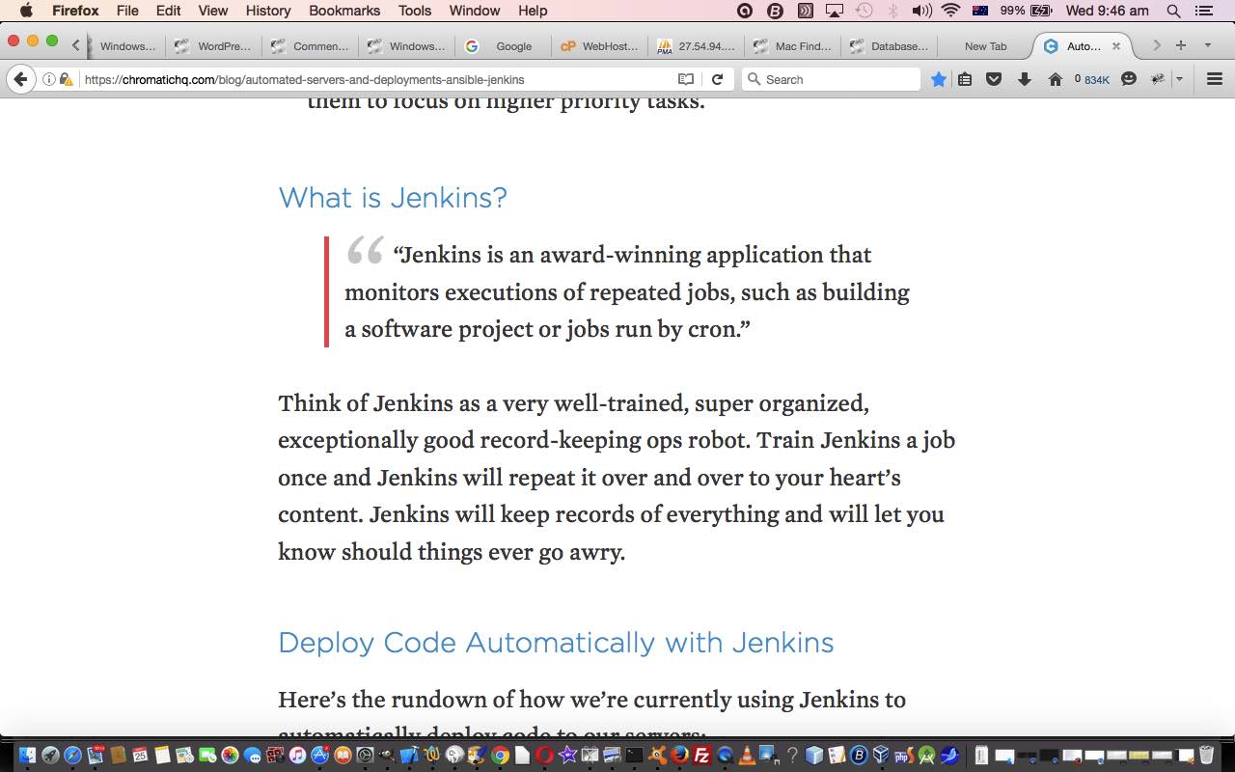The height and width of the screenshot is (772, 1235).
Task: Open the Reader View icon in the address bar
Action: click(x=685, y=79)
